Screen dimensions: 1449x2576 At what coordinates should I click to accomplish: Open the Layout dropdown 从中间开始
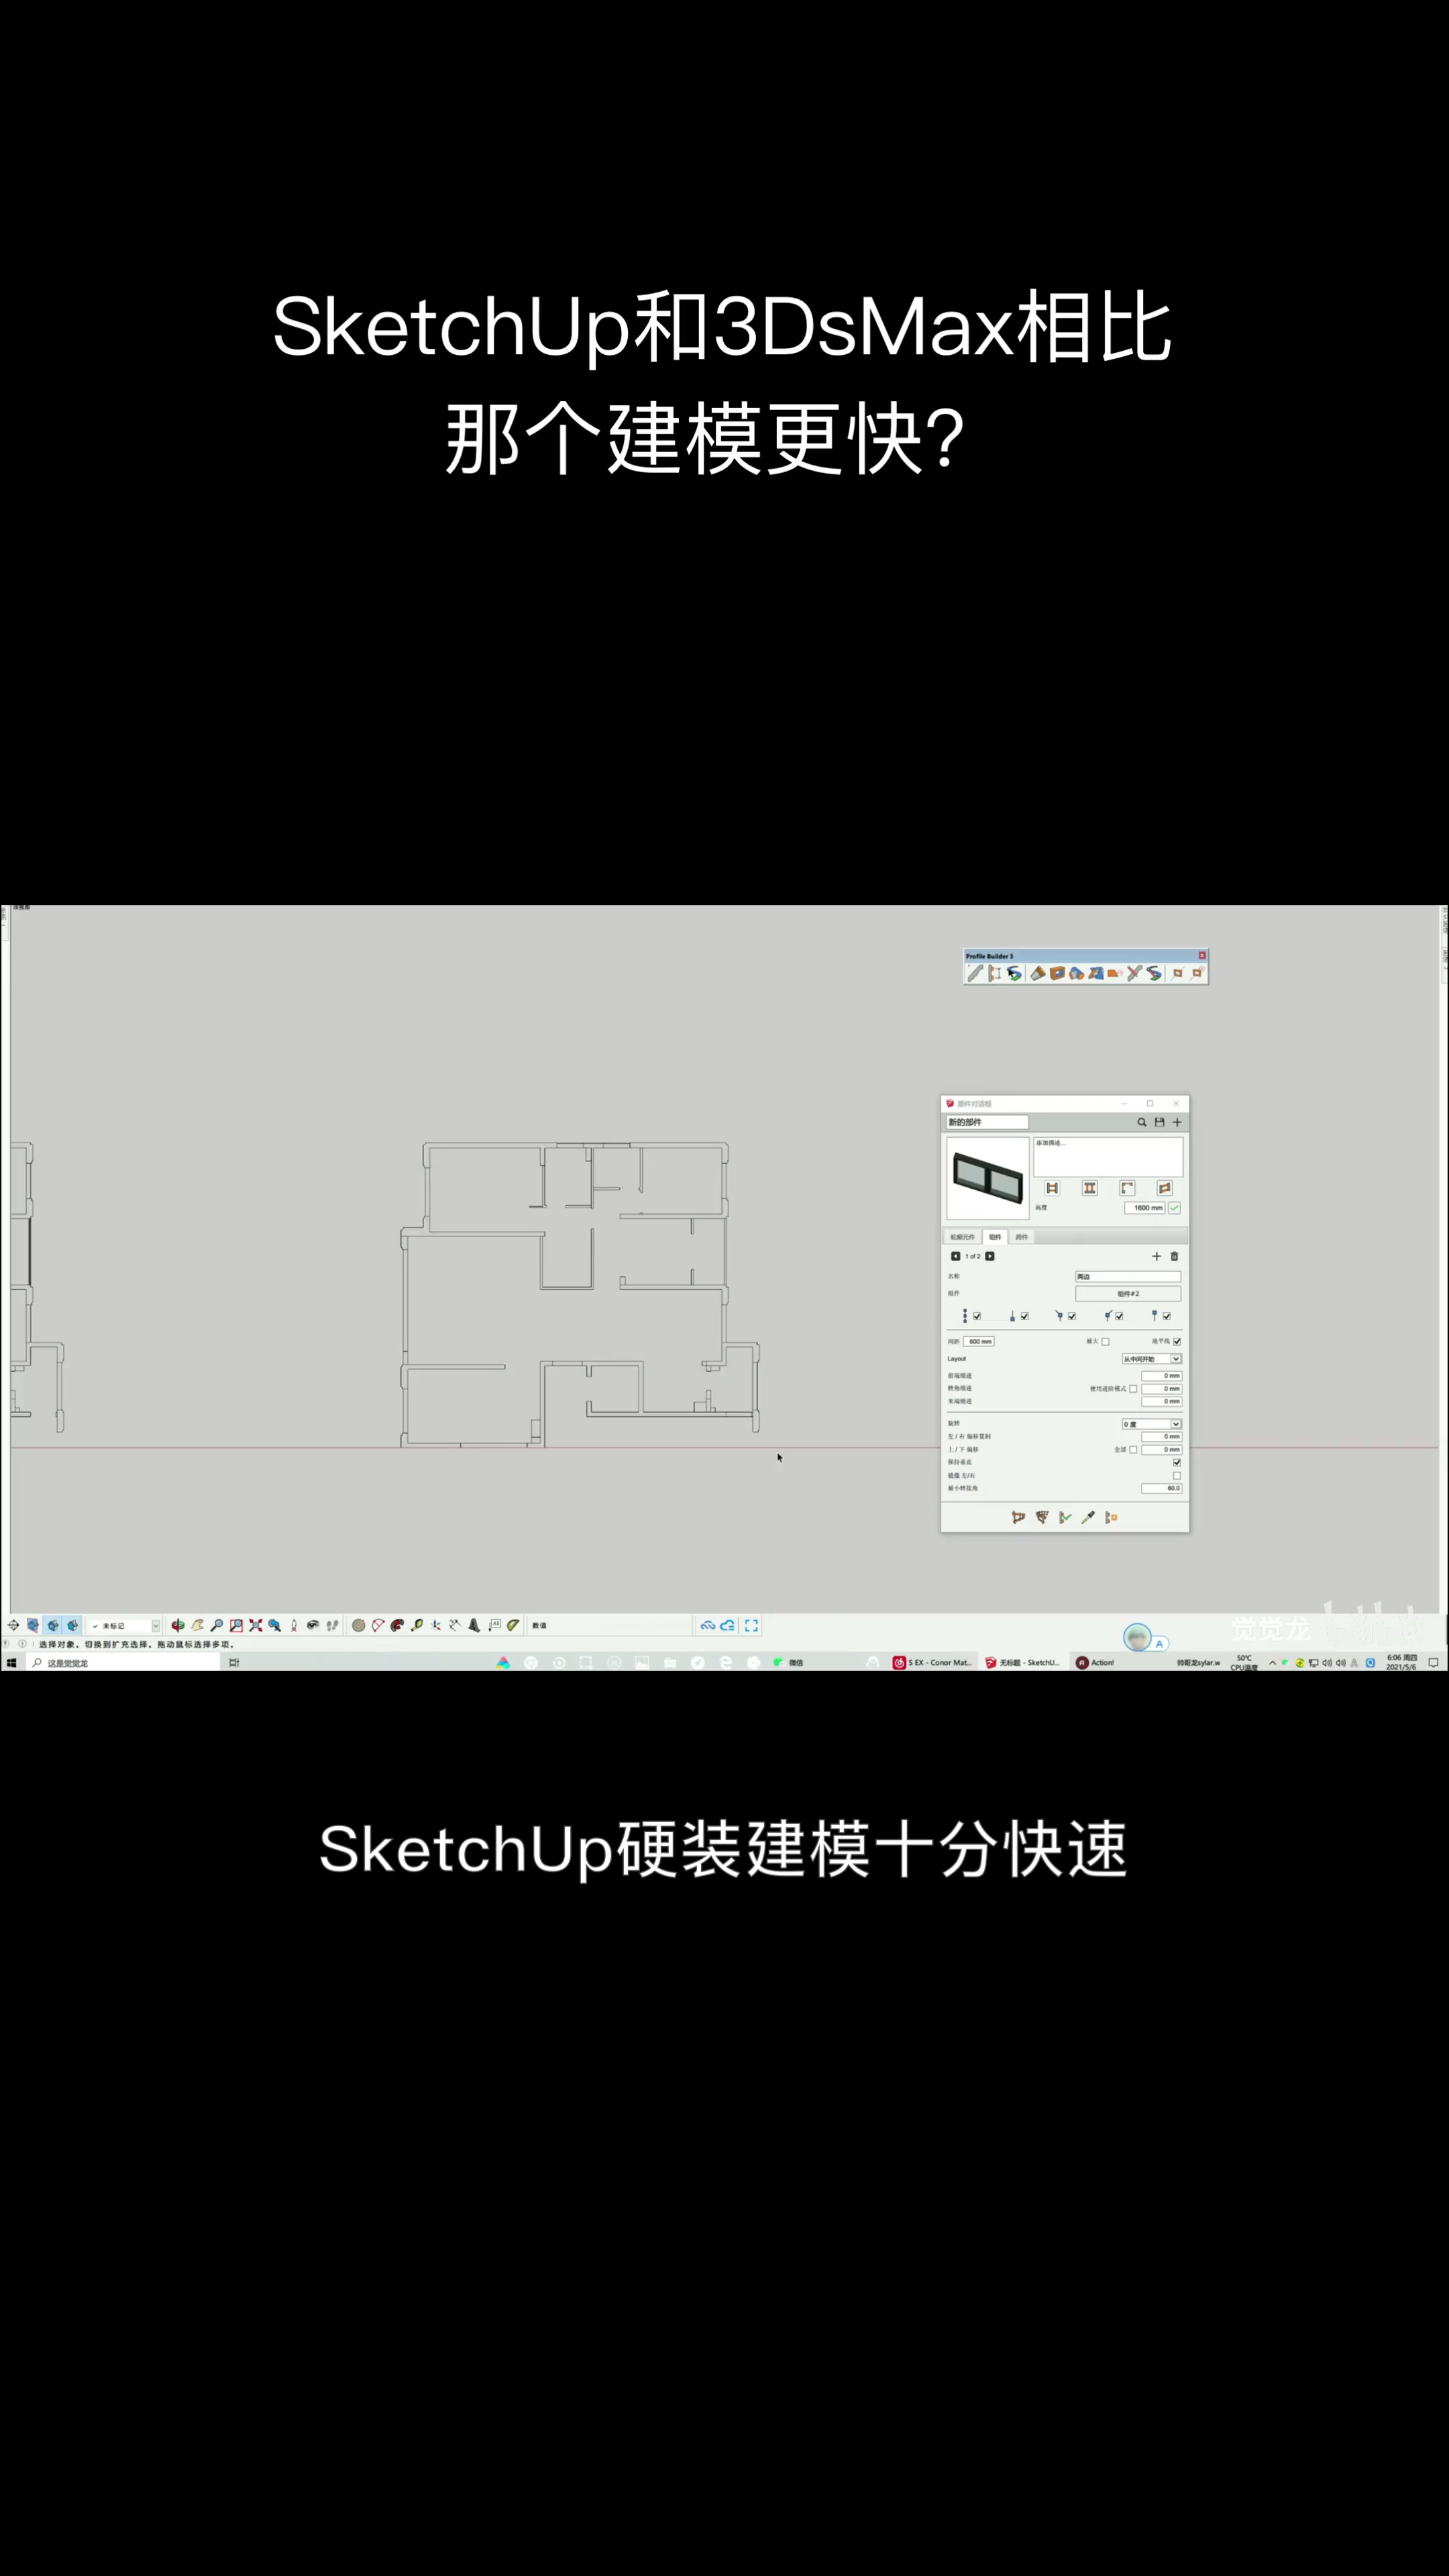(x=1151, y=1359)
